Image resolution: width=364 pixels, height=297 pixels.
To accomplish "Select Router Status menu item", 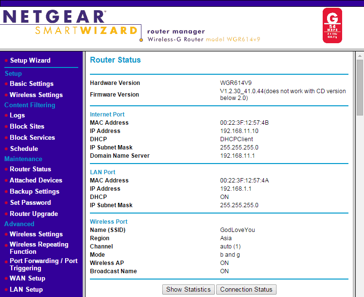I will [x=30, y=169].
